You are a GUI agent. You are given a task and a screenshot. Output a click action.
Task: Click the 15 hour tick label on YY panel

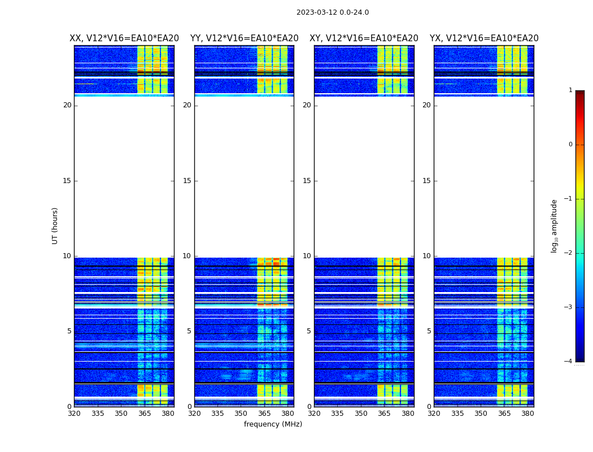click(187, 180)
